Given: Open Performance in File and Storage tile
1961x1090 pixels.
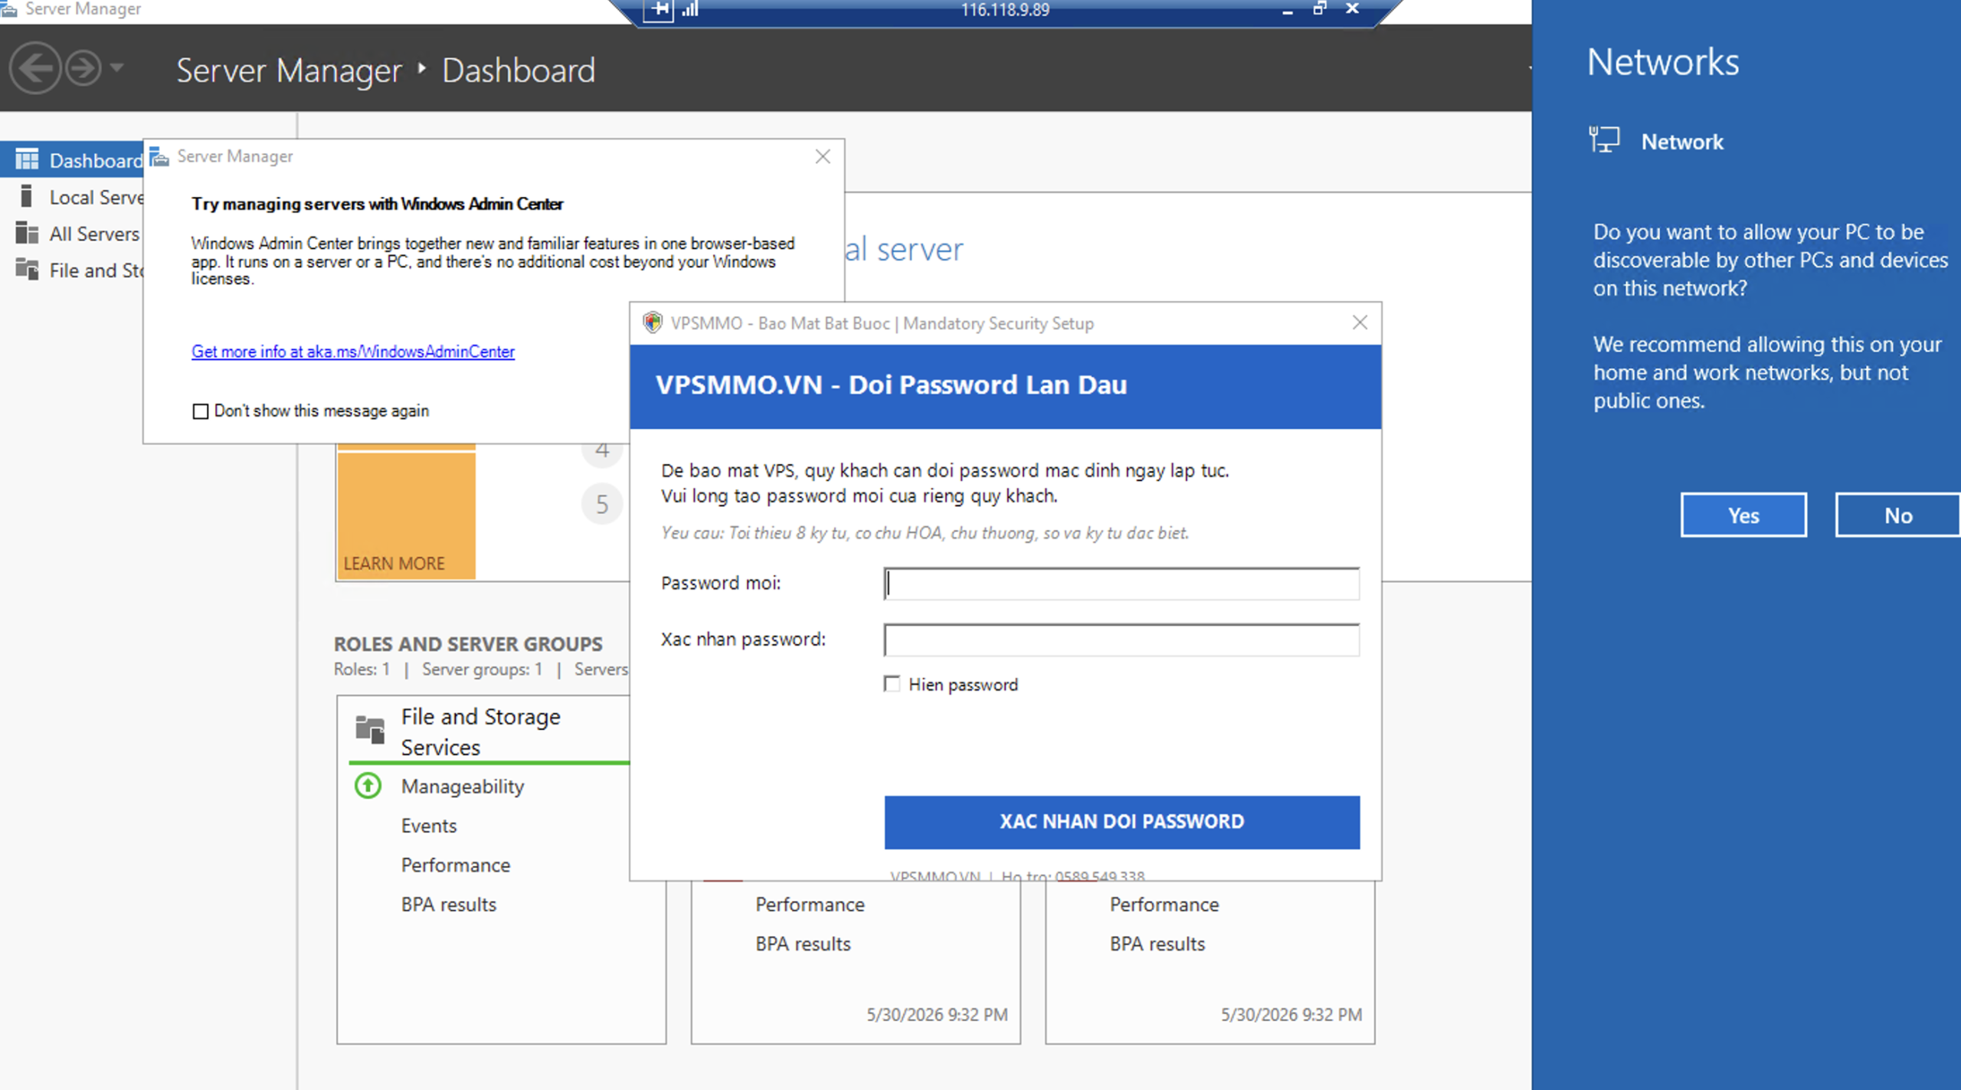Looking at the screenshot, I should (x=456, y=865).
